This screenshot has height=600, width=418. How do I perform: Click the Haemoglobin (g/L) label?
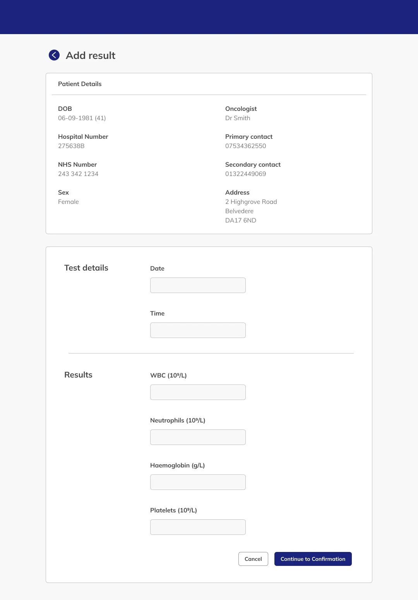click(177, 465)
